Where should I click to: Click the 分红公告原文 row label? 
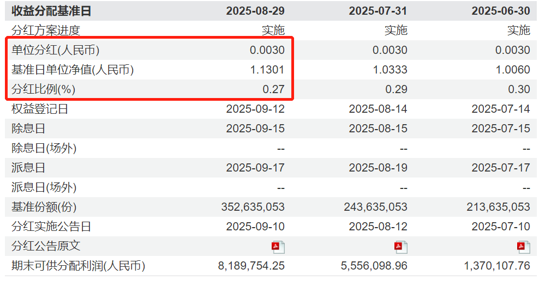(x=46, y=246)
